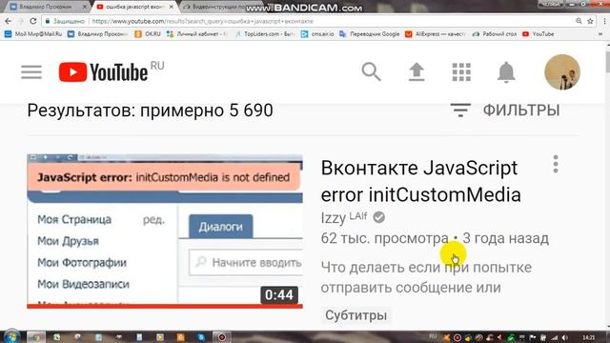Open the YouTube search magnifier

tap(371, 72)
